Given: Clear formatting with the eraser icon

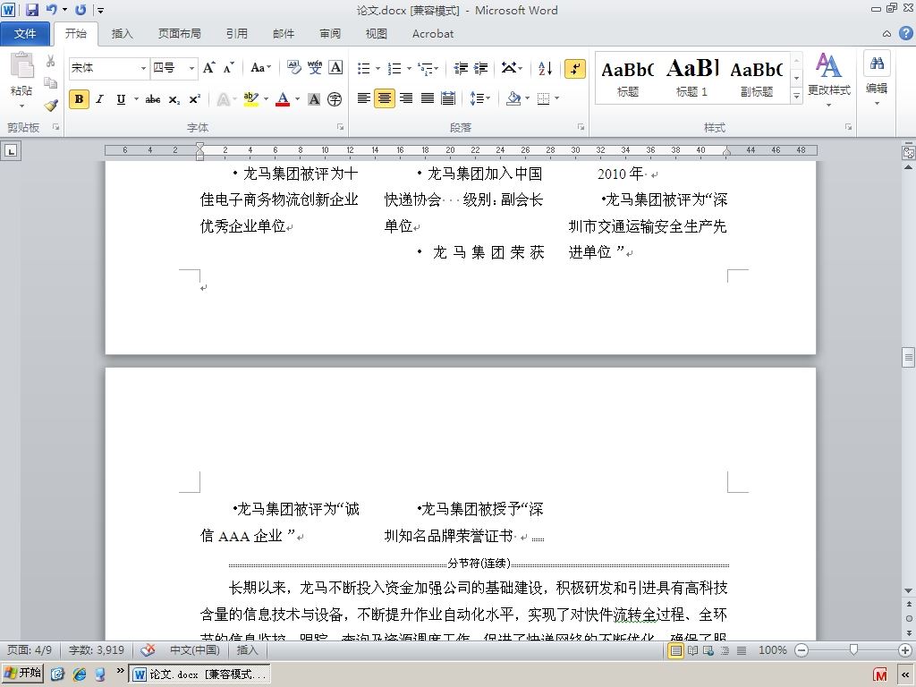Looking at the screenshot, I should pos(293,68).
